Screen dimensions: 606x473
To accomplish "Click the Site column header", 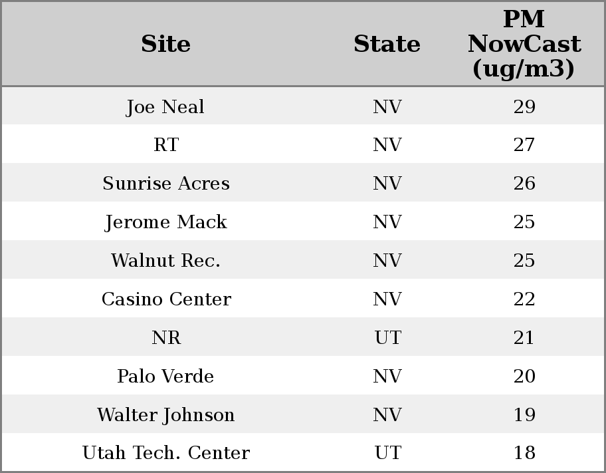I will point(165,44).
